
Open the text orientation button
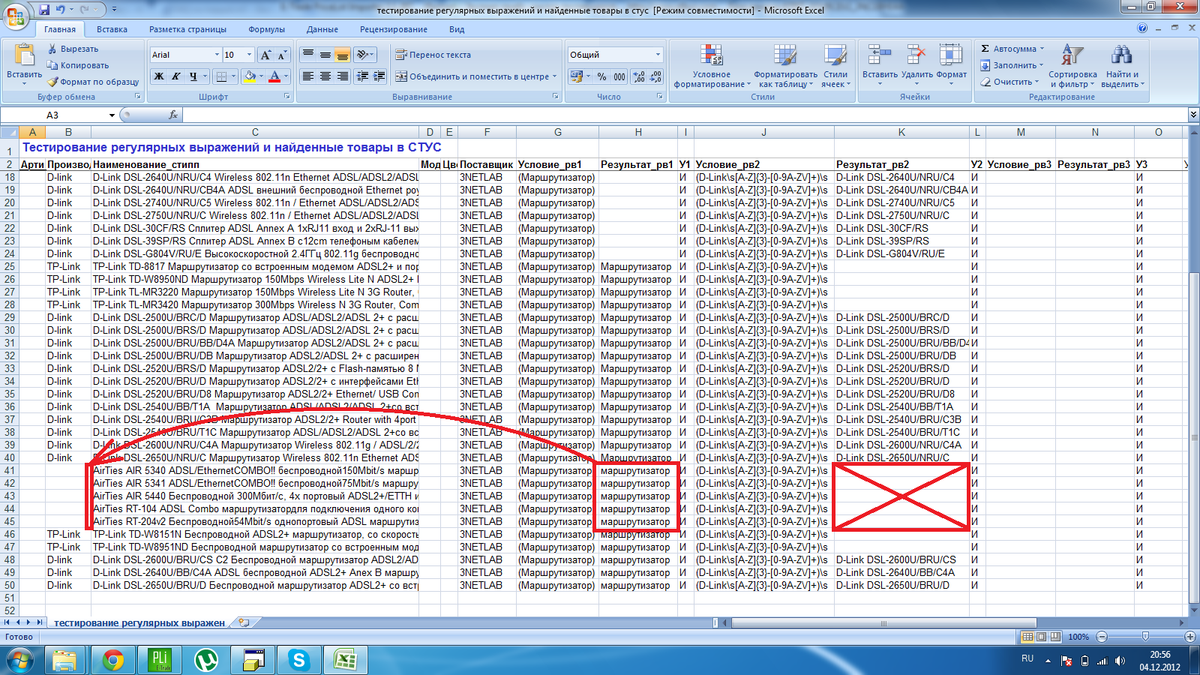[365, 55]
